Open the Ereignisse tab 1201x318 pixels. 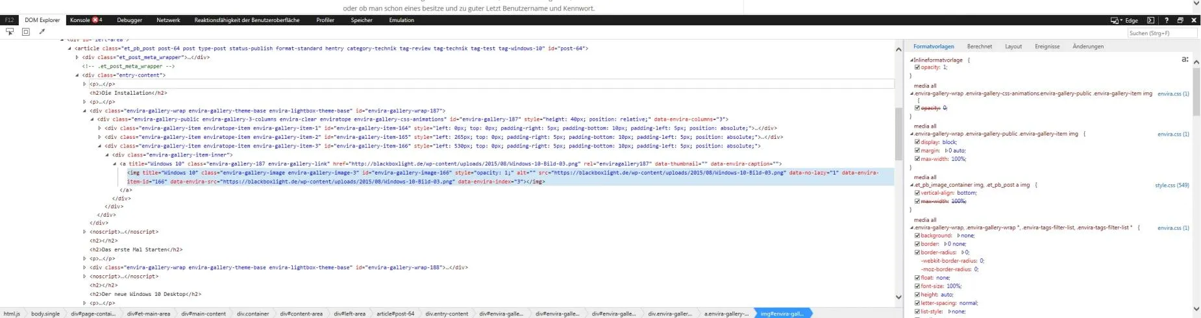pyautogui.click(x=1047, y=46)
